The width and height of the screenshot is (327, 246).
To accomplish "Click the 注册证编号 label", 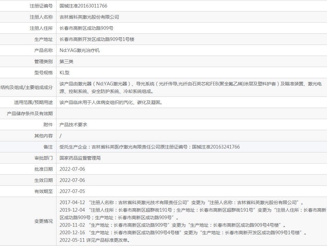I will 41,6.
